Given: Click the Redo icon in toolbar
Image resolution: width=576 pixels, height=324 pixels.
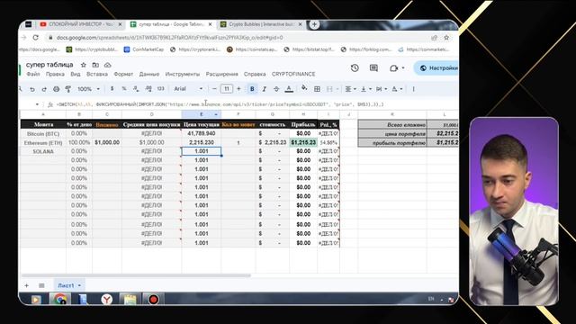Looking at the screenshot, I should tap(44, 89).
